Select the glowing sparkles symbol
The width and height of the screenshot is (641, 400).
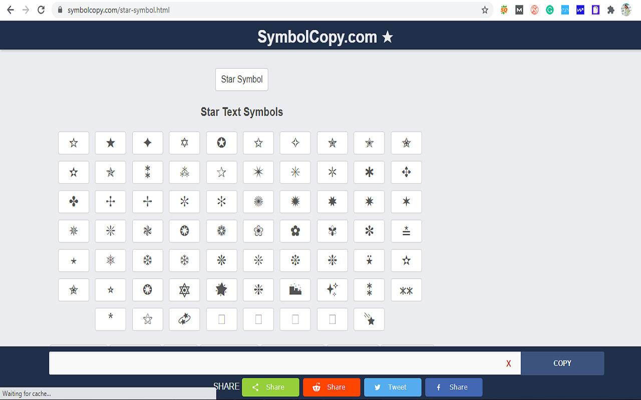pyautogui.click(x=332, y=289)
